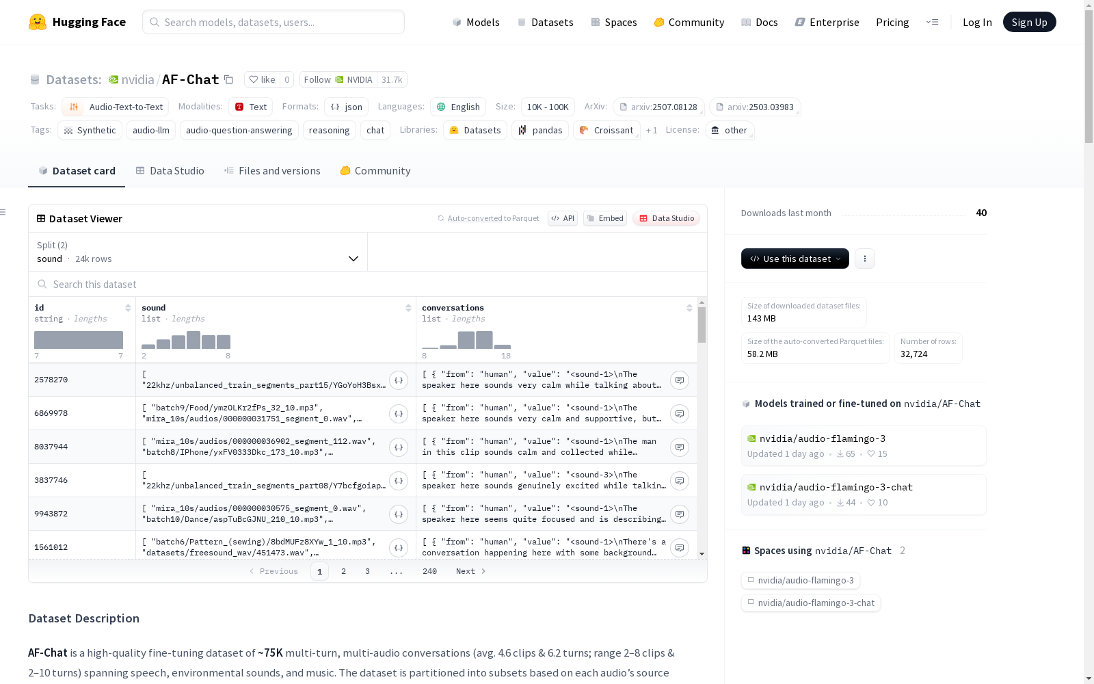Open the JSON view for row 6869978 sound
The height and width of the screenshot is (684, 1094).
(x=399, y=414)
